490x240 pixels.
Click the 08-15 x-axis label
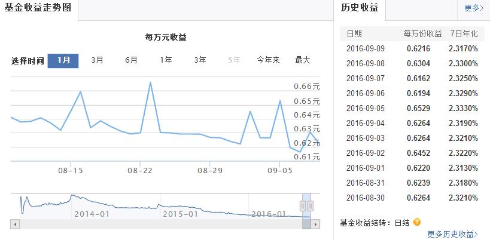(x=71, y=171)
